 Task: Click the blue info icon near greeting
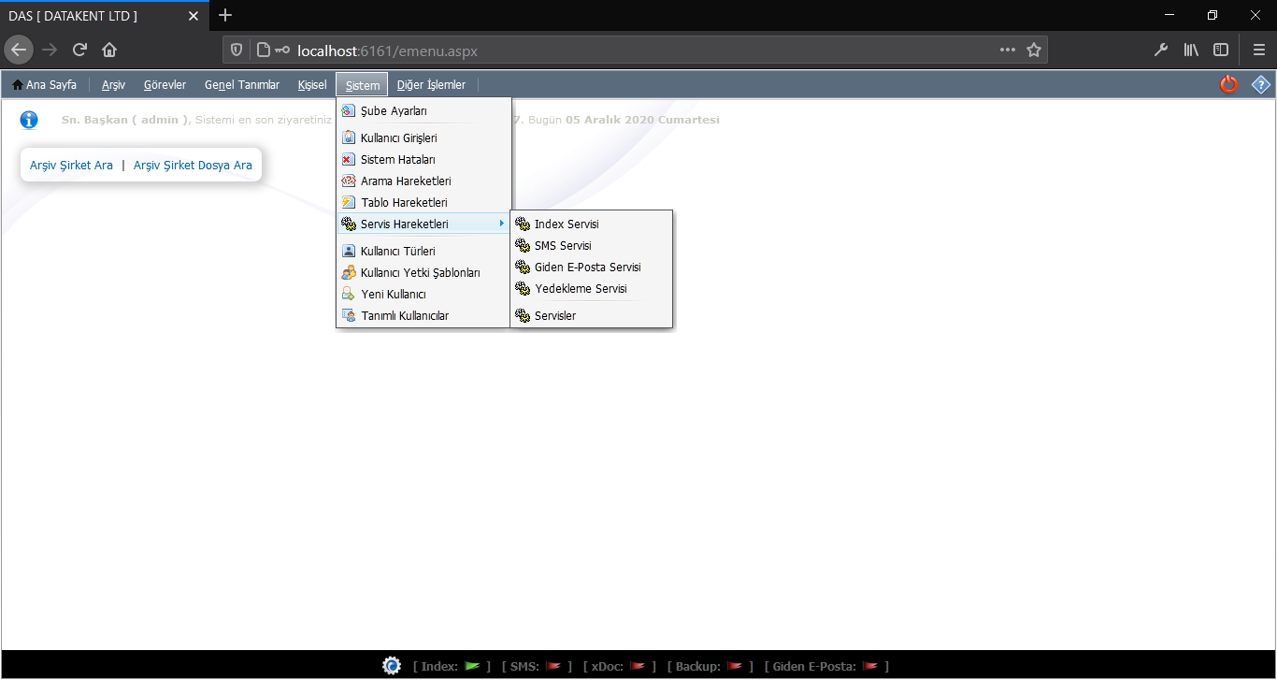point(29,120)
